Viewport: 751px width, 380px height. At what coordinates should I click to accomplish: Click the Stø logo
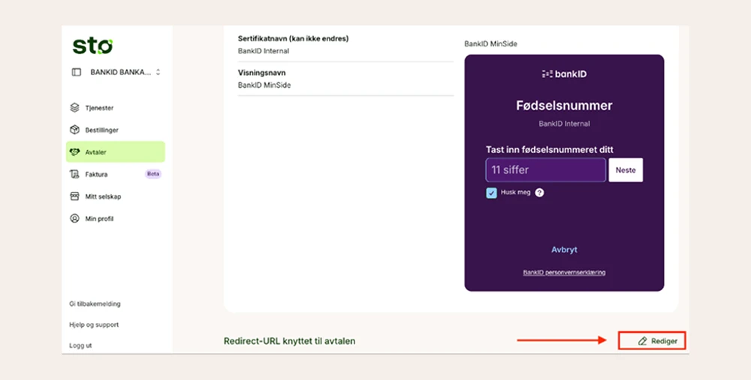click(92, 46)
